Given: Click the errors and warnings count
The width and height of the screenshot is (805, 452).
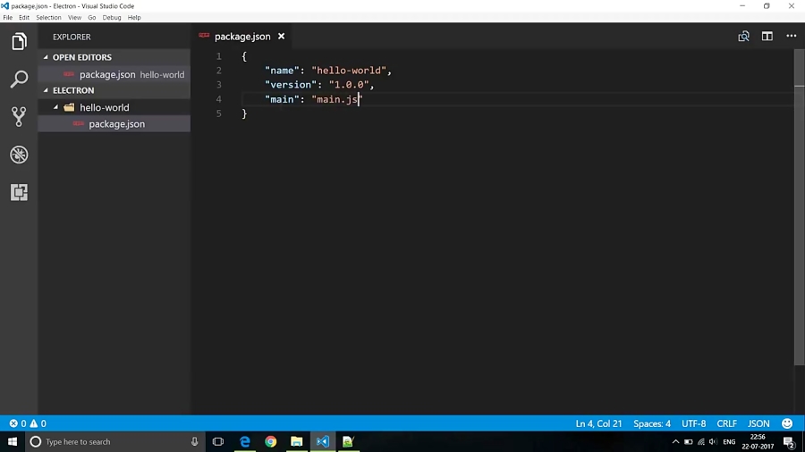Looking at the screenshot, I should pyautogui.click(x=27, y=423).
